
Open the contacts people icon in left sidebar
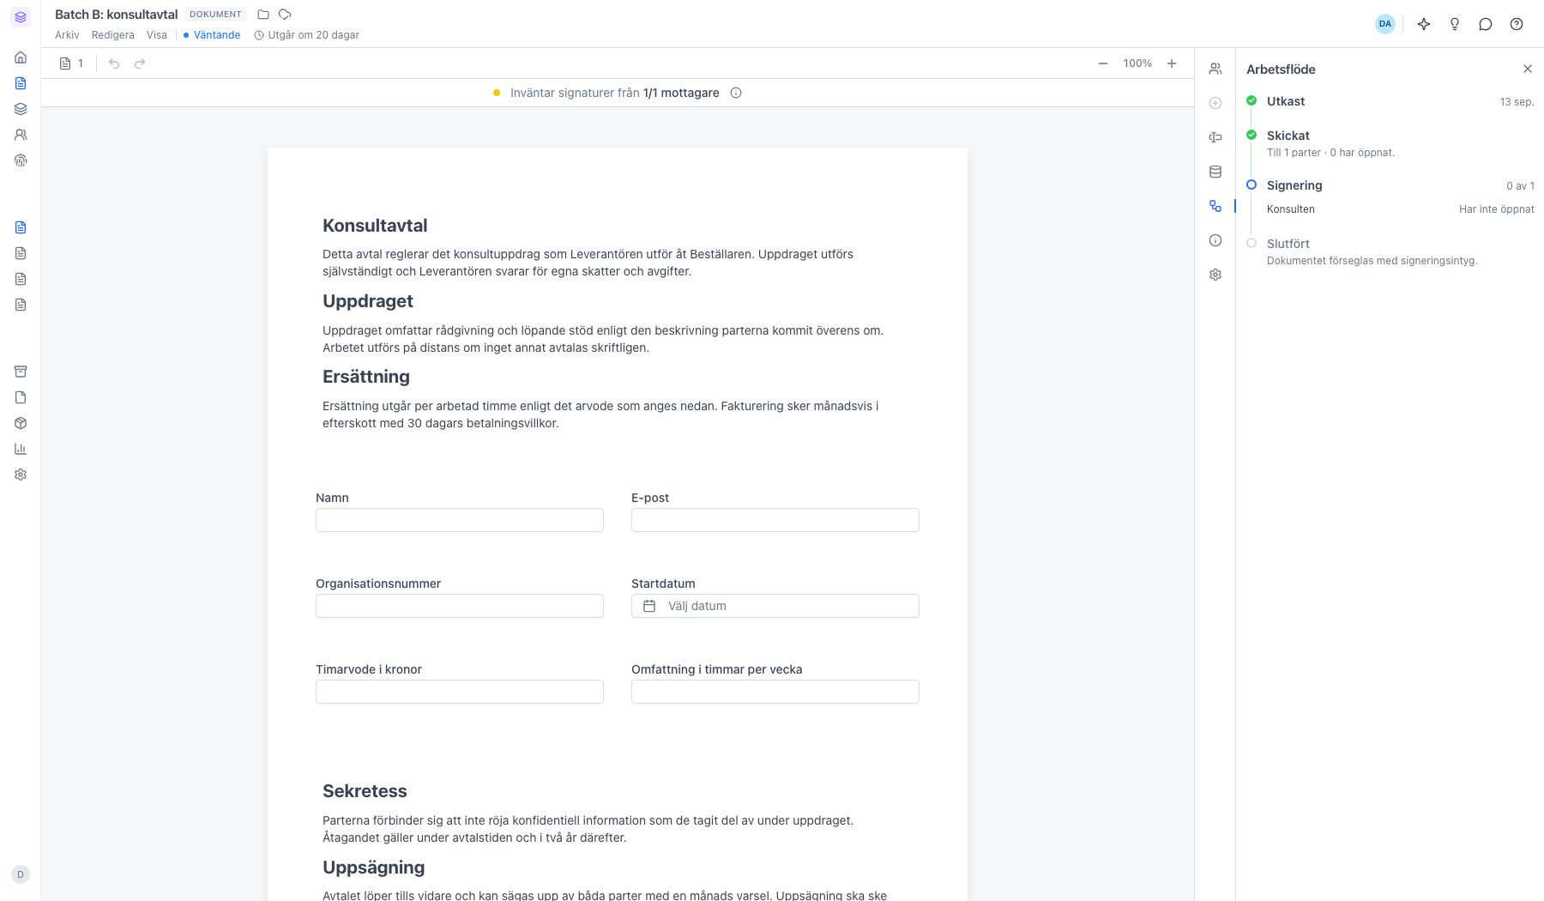tap(21, 135)
